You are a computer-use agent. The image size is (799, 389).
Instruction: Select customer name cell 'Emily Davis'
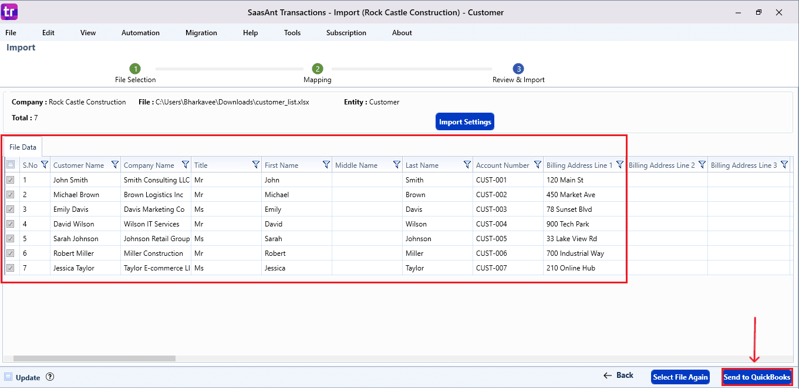coord(86,209)
